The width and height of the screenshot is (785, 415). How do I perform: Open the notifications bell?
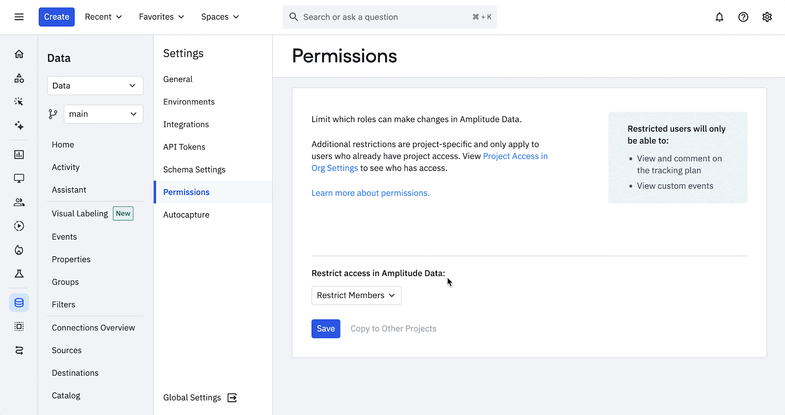719,17
